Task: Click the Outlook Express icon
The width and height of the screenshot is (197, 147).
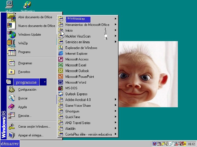Action: tap(61, 94)
